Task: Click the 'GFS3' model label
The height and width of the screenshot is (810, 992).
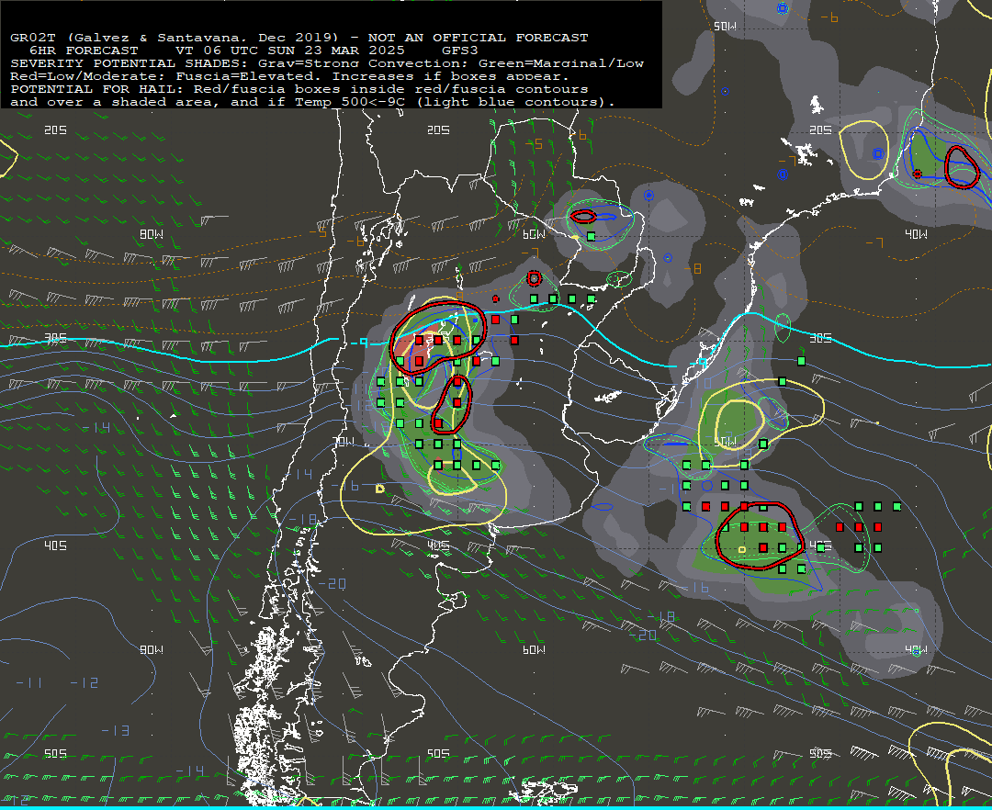Action: (460, 51)
